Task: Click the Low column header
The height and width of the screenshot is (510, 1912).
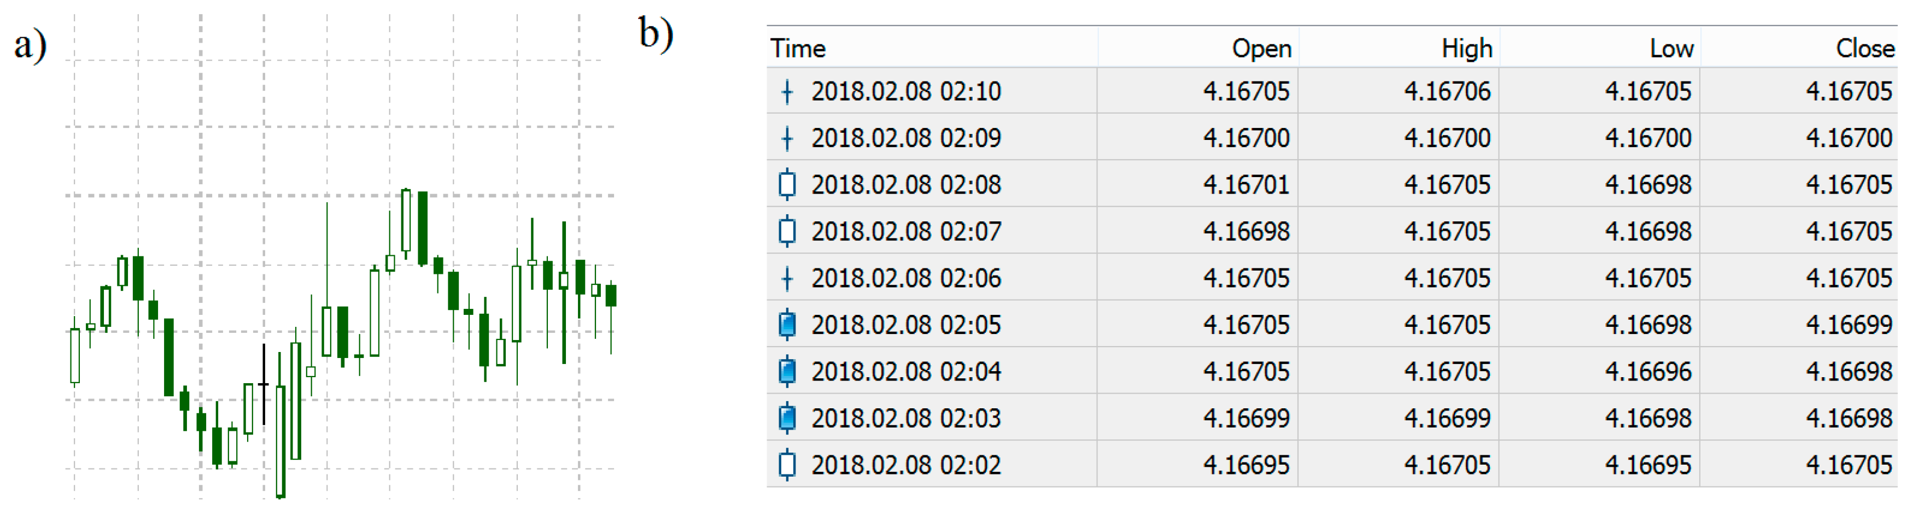Action: click(x=1671, y=49)
